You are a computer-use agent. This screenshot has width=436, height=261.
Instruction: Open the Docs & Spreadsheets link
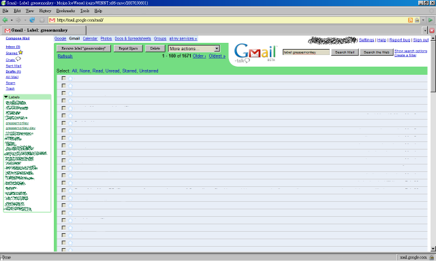pyautogui.click(x=133, y=39)
